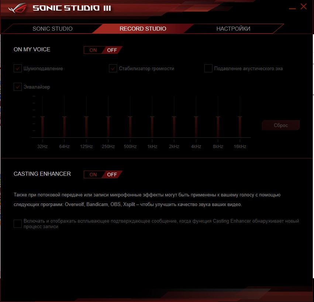The image size is (314, 302).
Task: Click the 32Hz equalizer slider
Action: click(x=42, y=117)
